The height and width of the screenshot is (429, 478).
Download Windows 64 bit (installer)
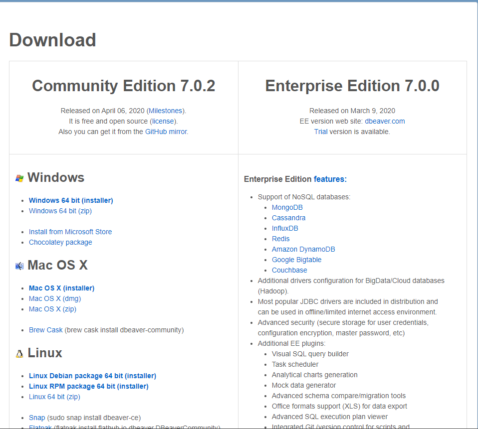click(71, 200)
